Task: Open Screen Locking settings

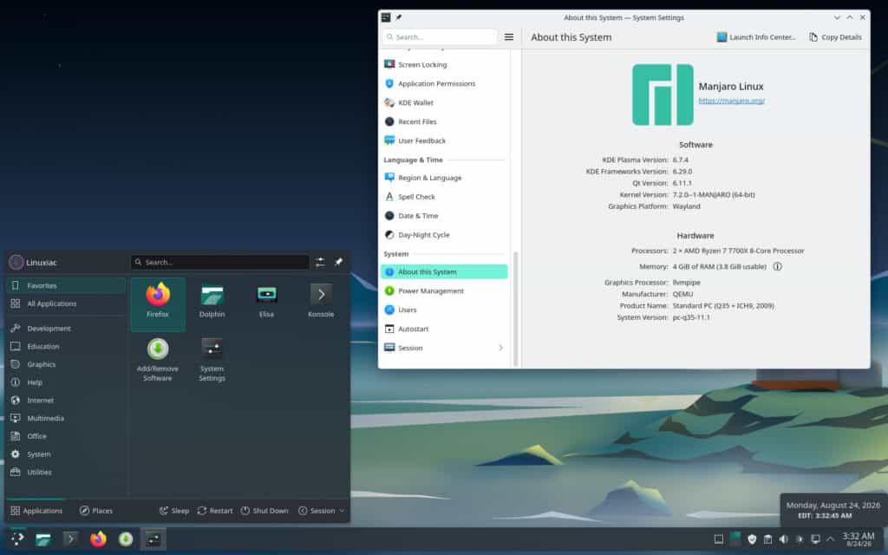Action: (x=444, y=64)
